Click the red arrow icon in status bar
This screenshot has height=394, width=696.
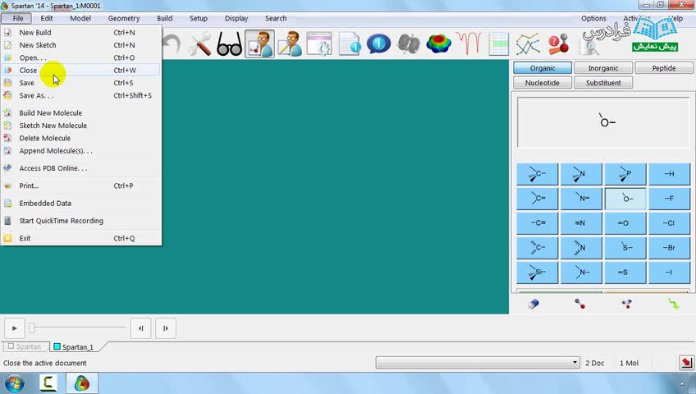pos(686,363)
